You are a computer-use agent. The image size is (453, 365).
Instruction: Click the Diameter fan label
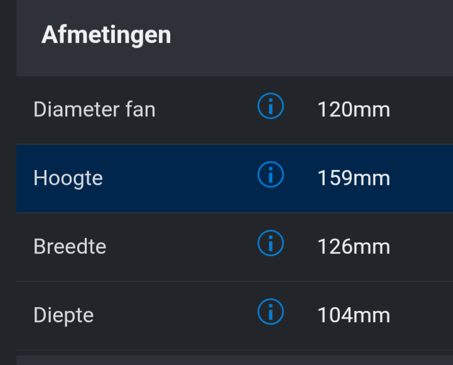coord(94,110)
